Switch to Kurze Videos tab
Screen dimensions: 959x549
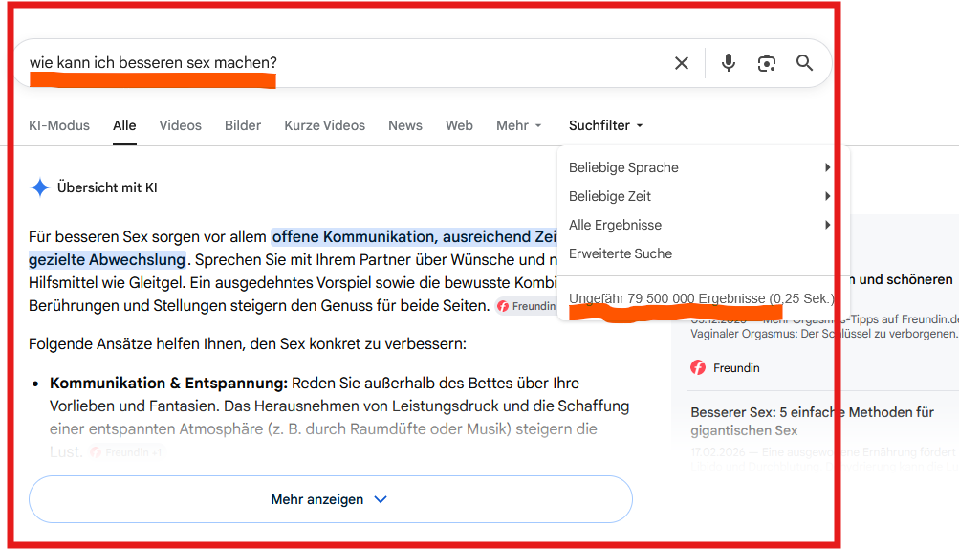[x=325, y=125]
